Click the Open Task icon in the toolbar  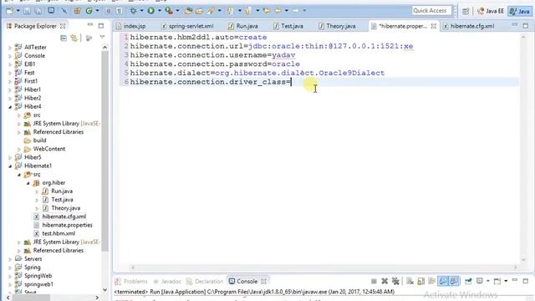199,11
